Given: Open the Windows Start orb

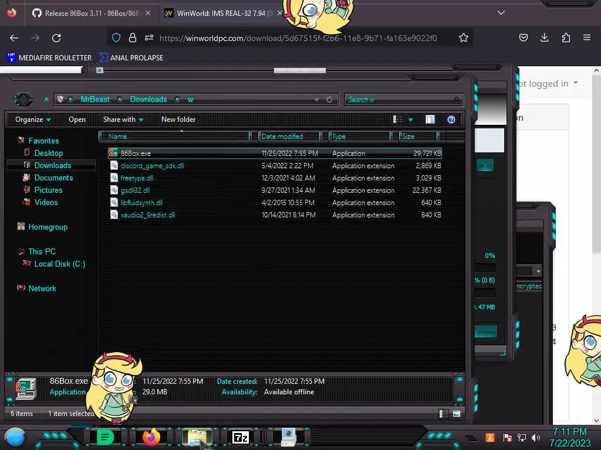Looking at the screenshot, I should (15, 437).
